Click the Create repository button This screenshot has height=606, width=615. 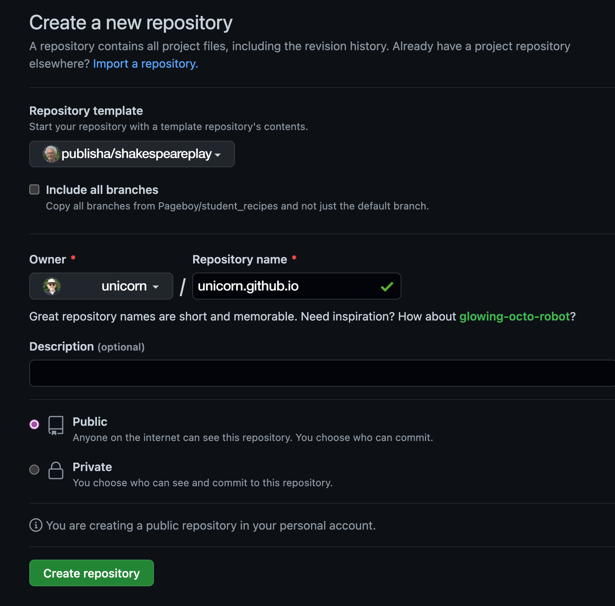click(x=92, y=573)
